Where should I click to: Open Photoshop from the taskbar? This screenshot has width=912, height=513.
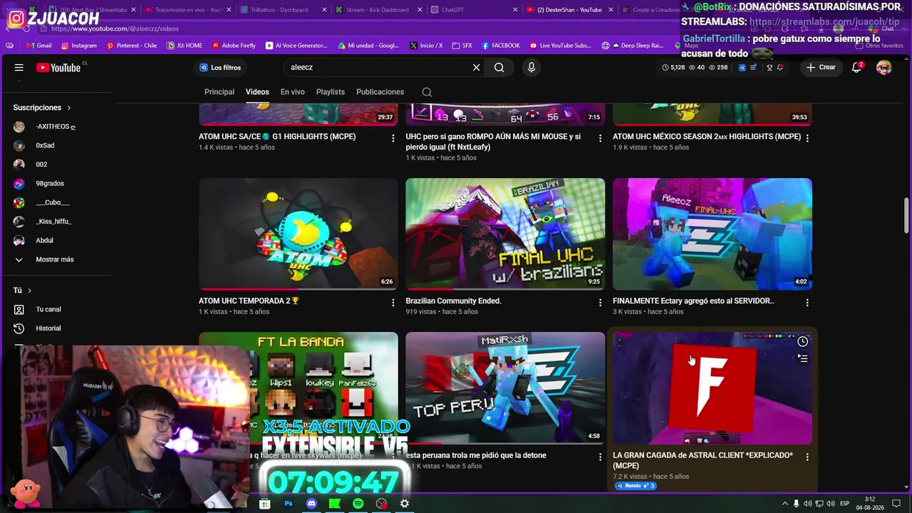289,504
